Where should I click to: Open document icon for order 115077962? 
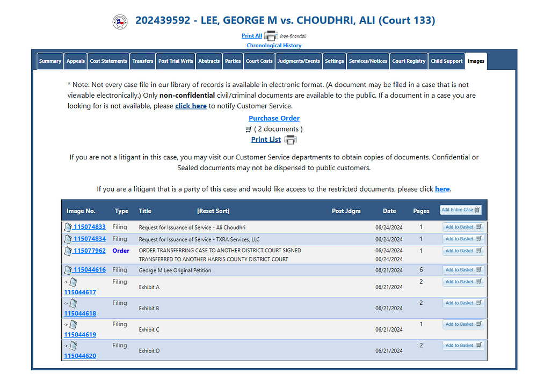point(68,251)
